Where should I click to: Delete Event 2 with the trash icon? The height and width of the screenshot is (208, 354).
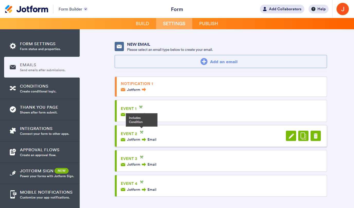(316, 136)
